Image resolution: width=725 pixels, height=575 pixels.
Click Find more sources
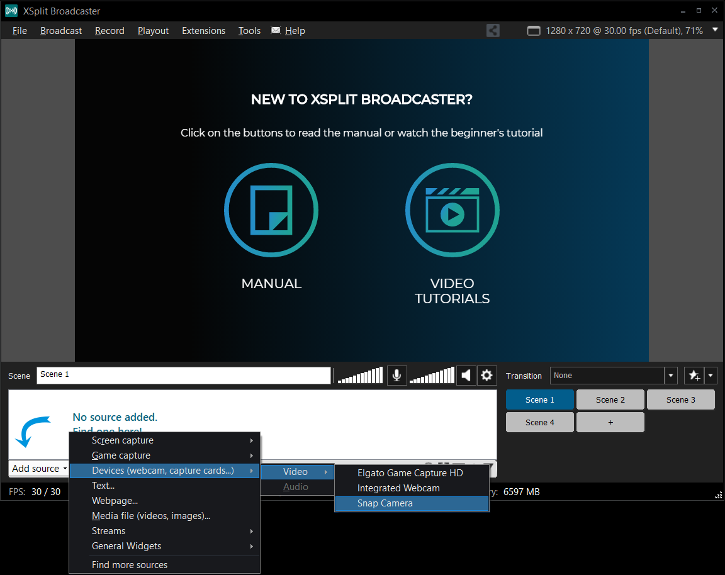(164, 565)
